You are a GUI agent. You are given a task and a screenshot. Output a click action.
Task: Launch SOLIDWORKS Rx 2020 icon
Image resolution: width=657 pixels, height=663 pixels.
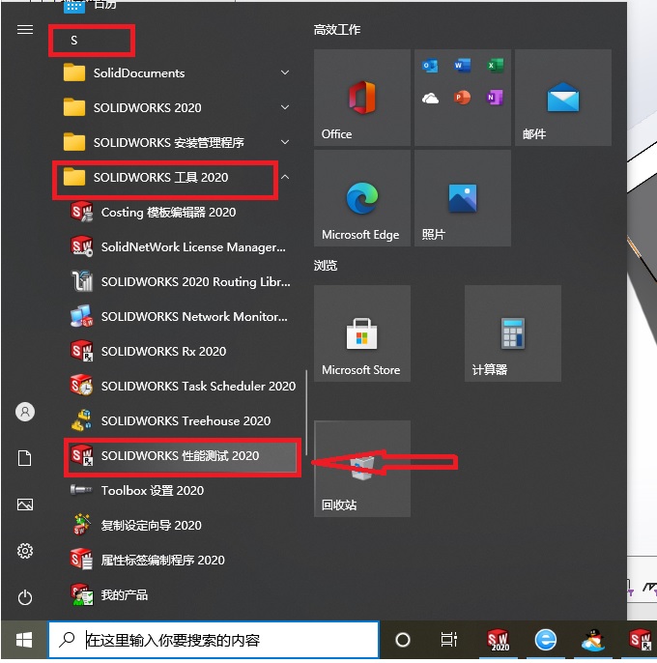click(x=81, y=351)
